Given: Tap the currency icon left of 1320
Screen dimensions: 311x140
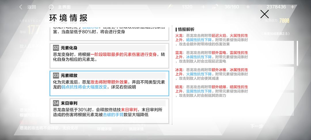Looking at the screenshot, I should click(170, 7).
